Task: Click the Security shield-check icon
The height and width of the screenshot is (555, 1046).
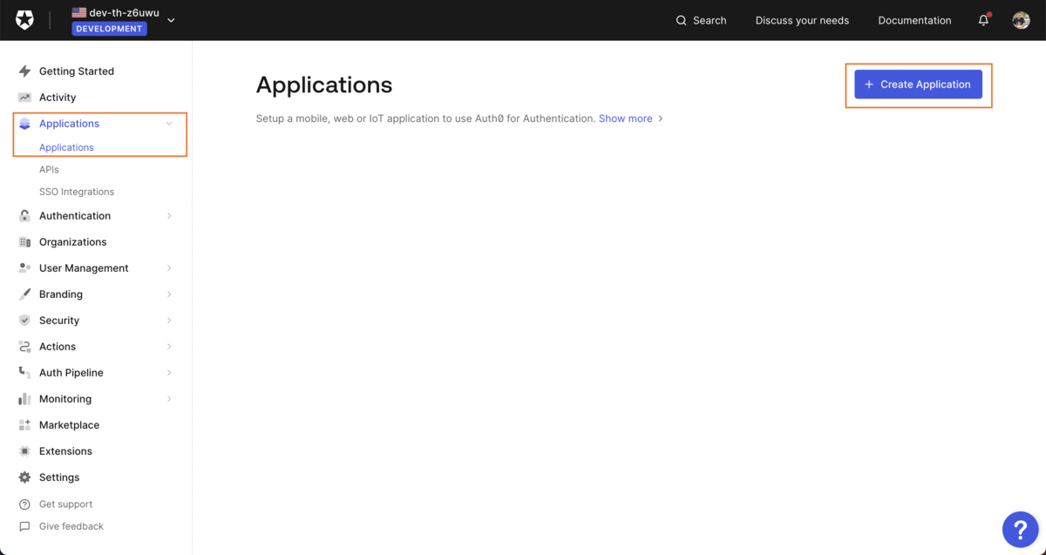Action: pyautogui.click(x=24, y=321)
